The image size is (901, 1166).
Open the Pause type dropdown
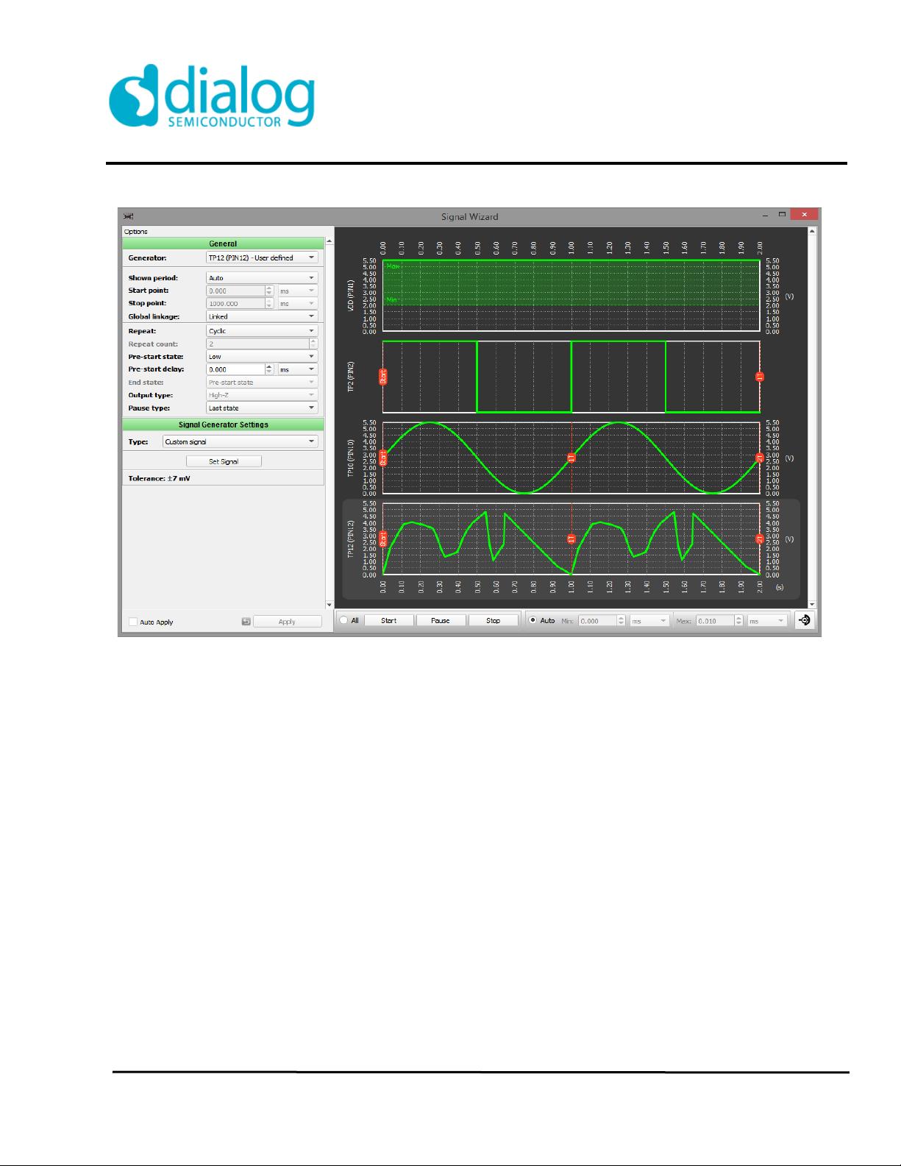(262, 408)
